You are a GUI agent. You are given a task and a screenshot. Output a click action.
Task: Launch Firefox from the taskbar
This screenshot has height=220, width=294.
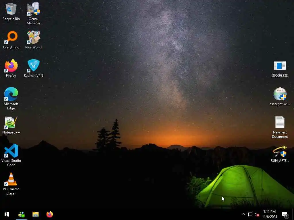click(49, 214)
